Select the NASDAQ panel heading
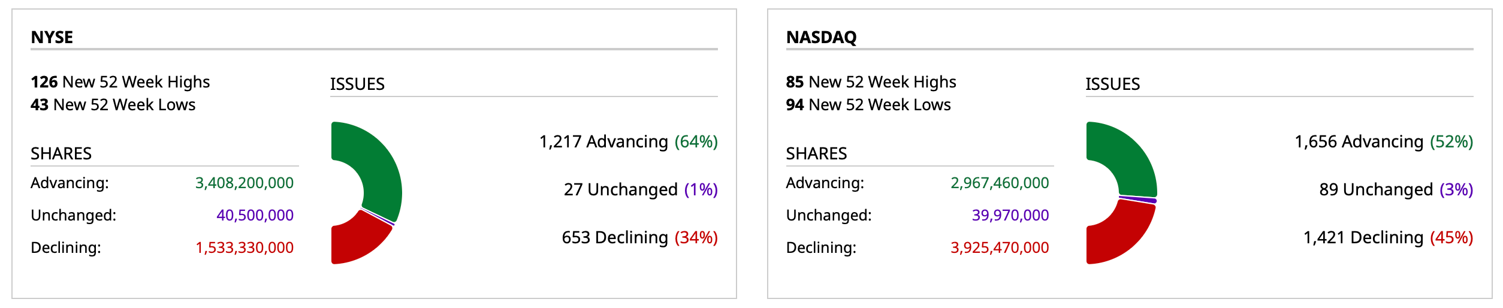 click(x=821, y=37)
